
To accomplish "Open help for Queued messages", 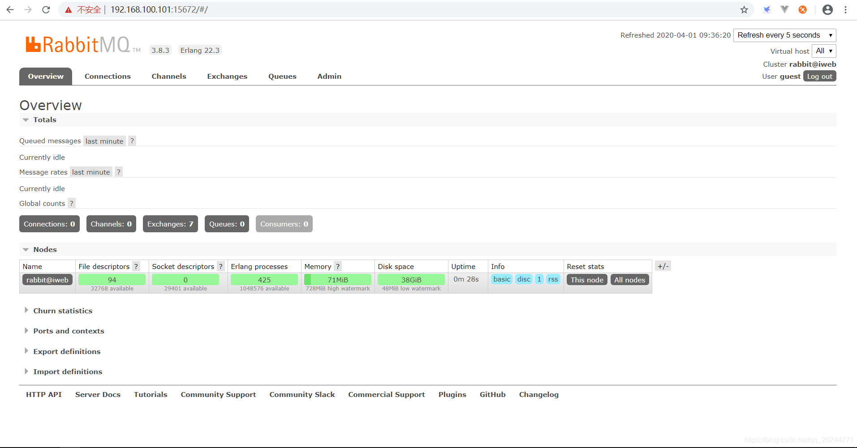I will (x=132, y=141).
